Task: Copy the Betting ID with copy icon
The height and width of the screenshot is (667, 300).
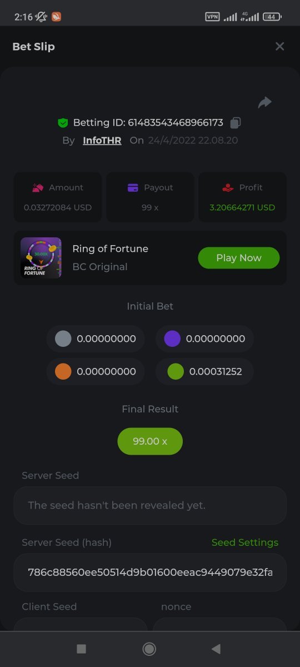Action: (x=236, y=122)
